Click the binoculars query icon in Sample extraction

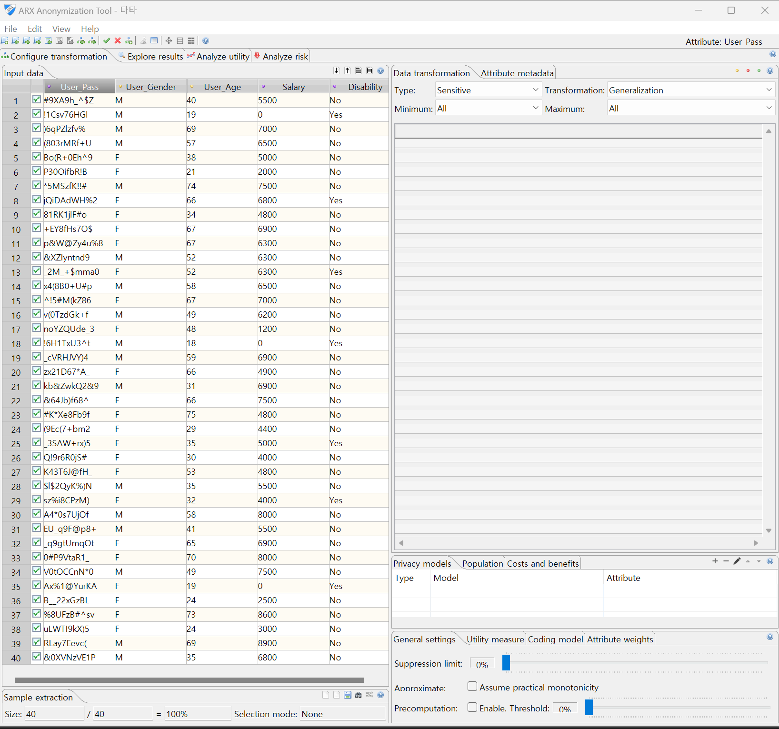point(359,695)
